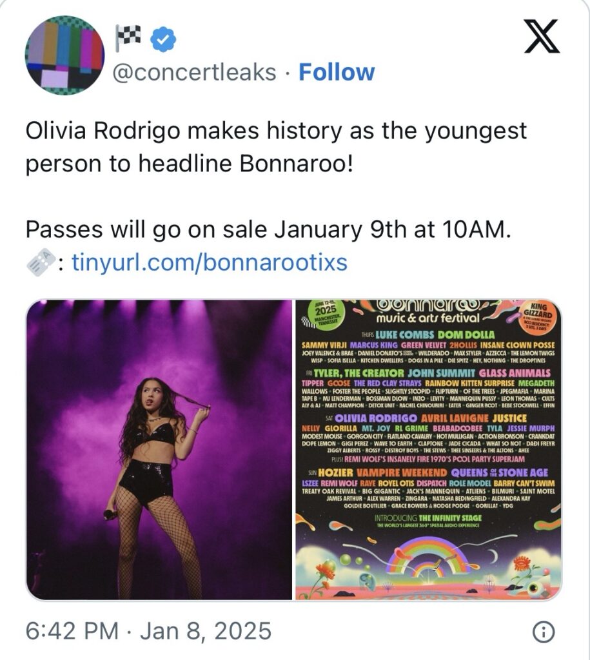Screen dimensions: 590x660
Task: Click the @concertleaks handle
Action: click(194, 72)
